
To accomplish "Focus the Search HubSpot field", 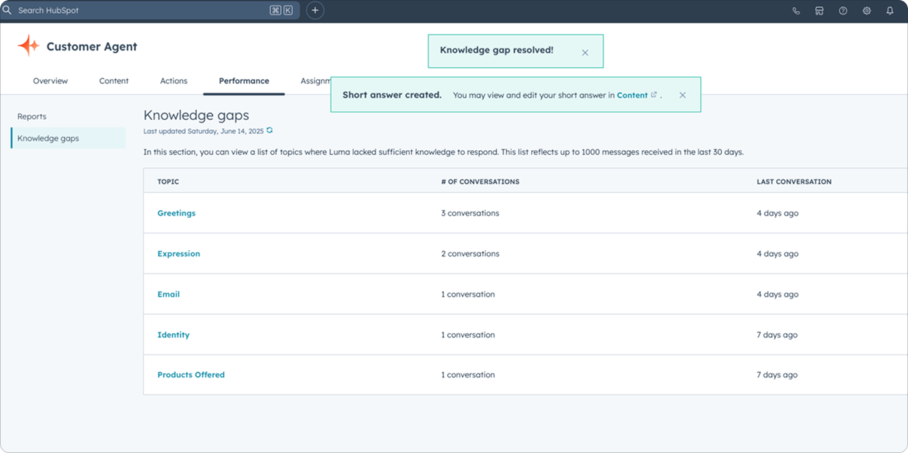I will 150,11.
